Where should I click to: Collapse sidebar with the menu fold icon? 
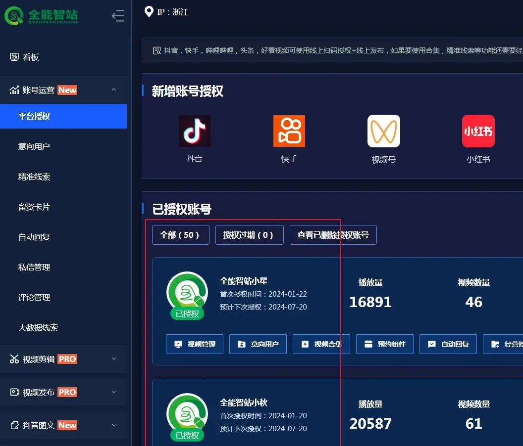[x=118, y=16]
